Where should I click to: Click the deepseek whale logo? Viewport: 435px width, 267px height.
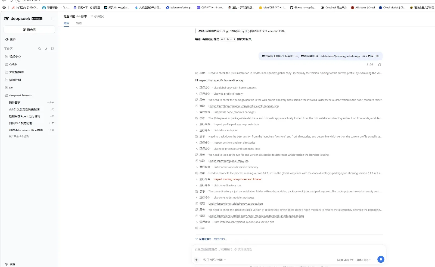pos(7,18)
